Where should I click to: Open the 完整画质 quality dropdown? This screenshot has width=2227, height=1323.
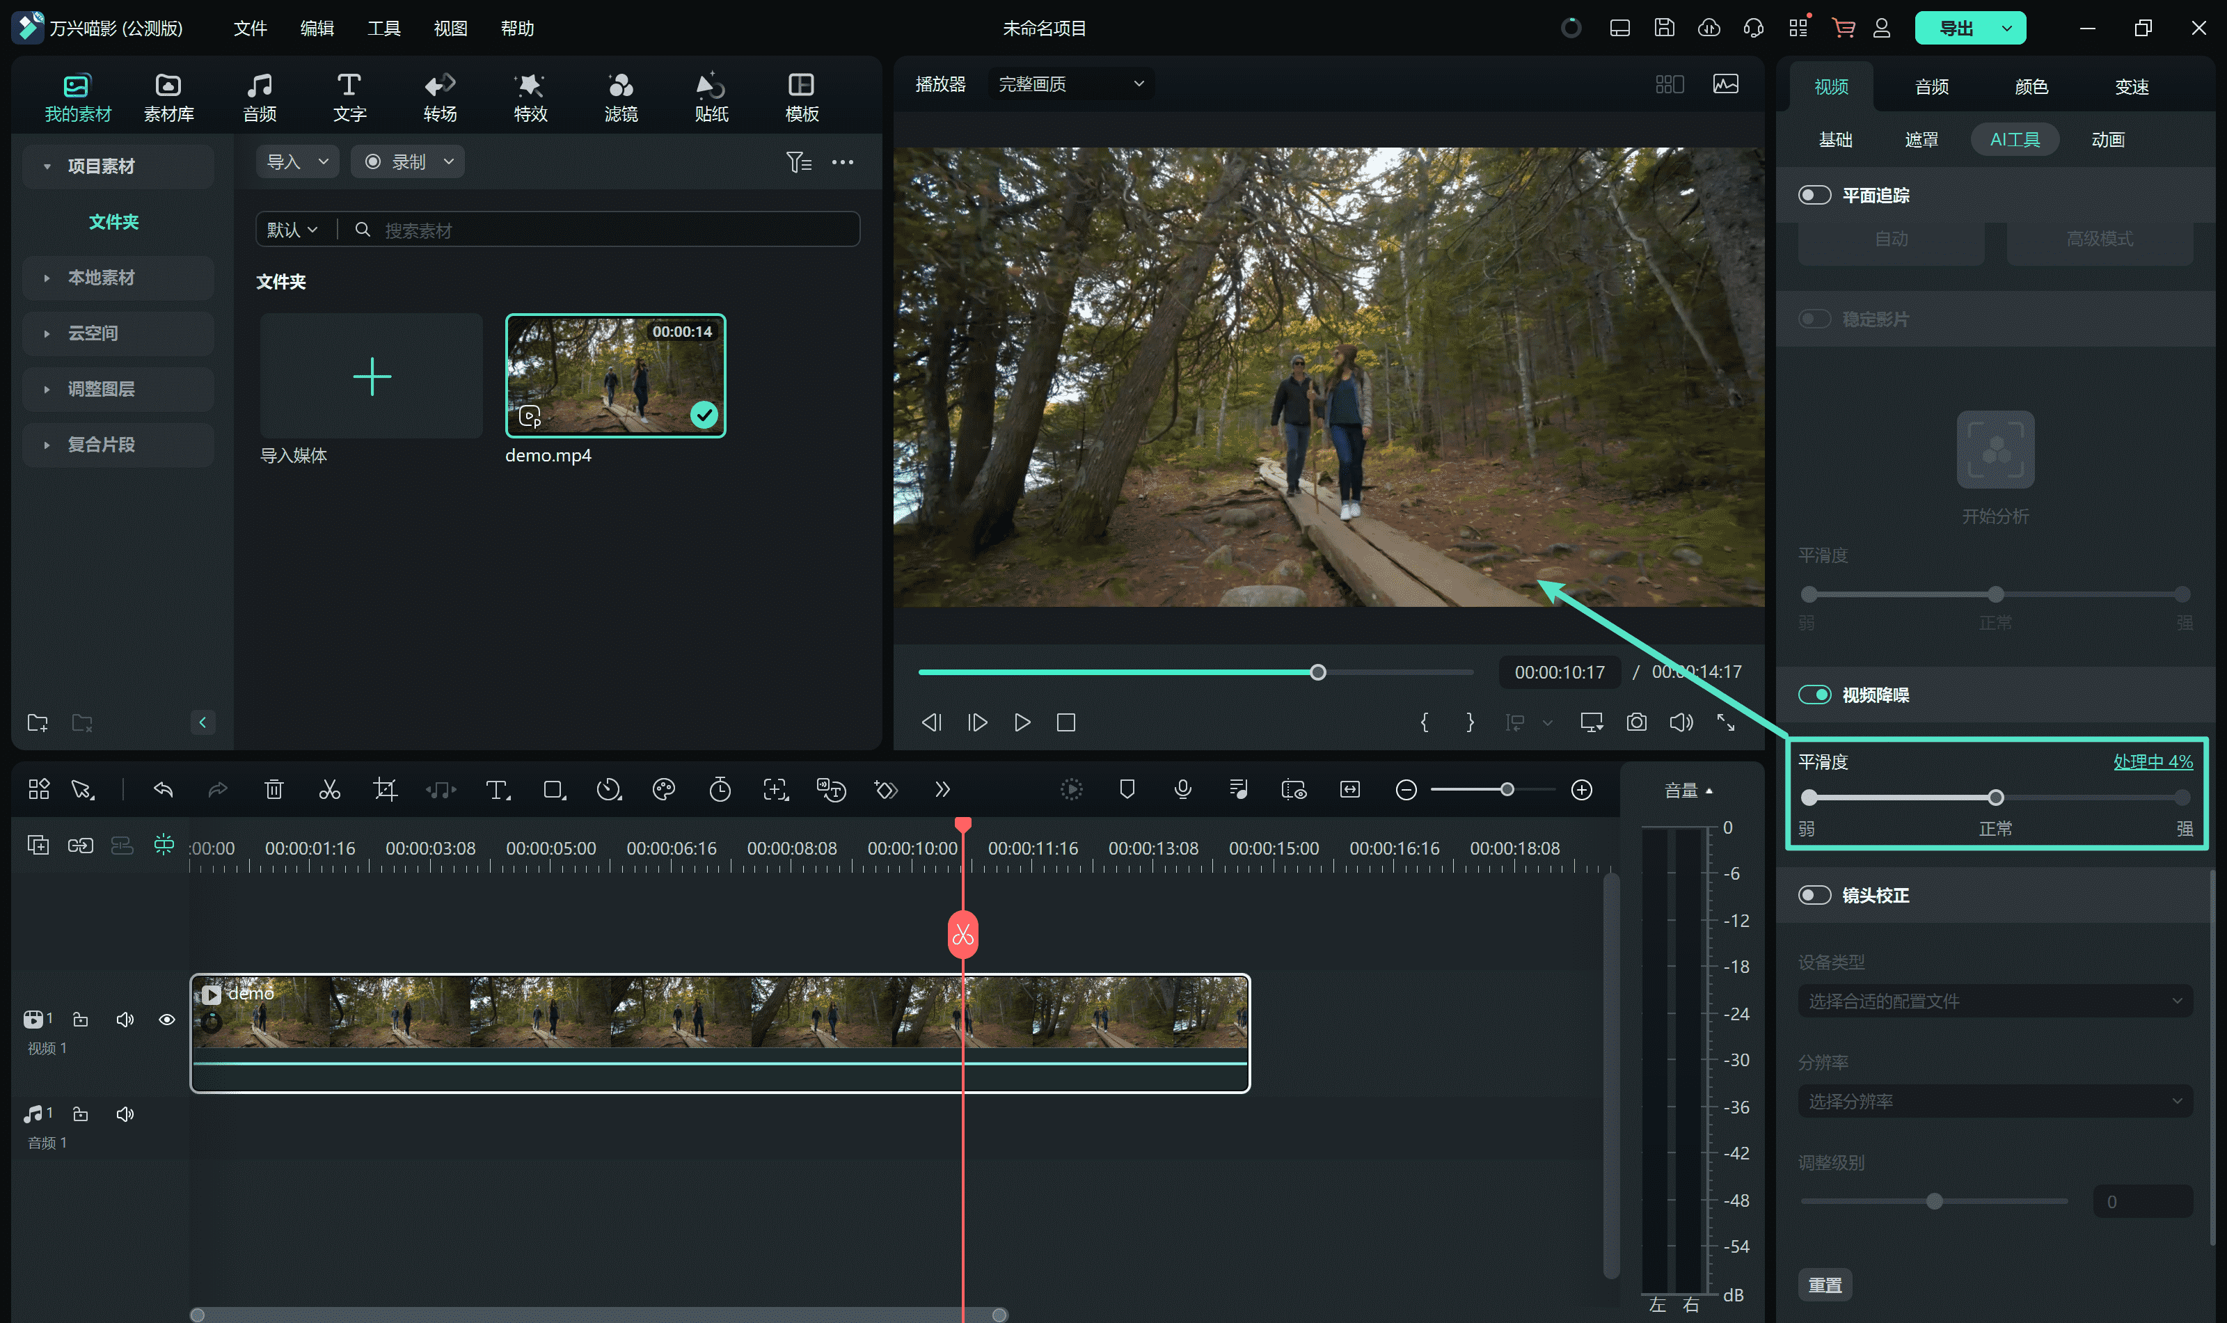(1070, 84)
